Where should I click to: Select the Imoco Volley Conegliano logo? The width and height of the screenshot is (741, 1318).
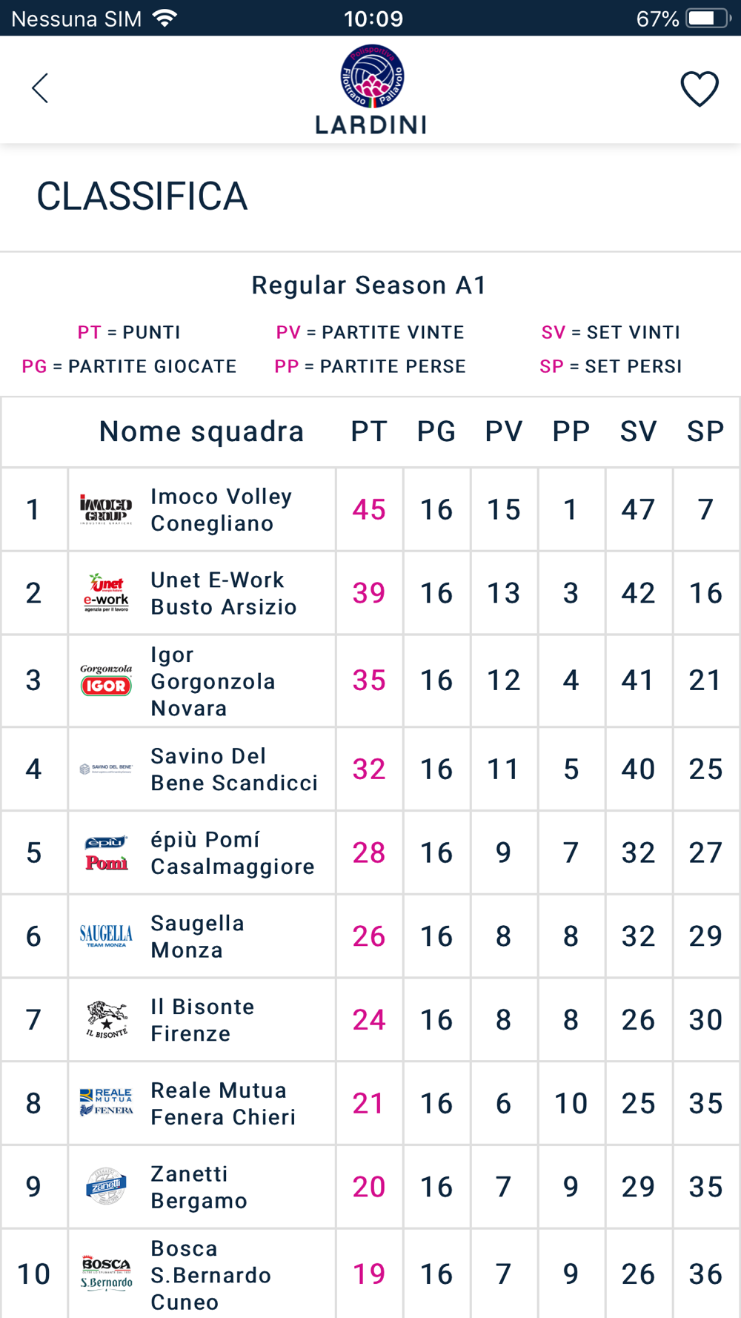[106, 510]
